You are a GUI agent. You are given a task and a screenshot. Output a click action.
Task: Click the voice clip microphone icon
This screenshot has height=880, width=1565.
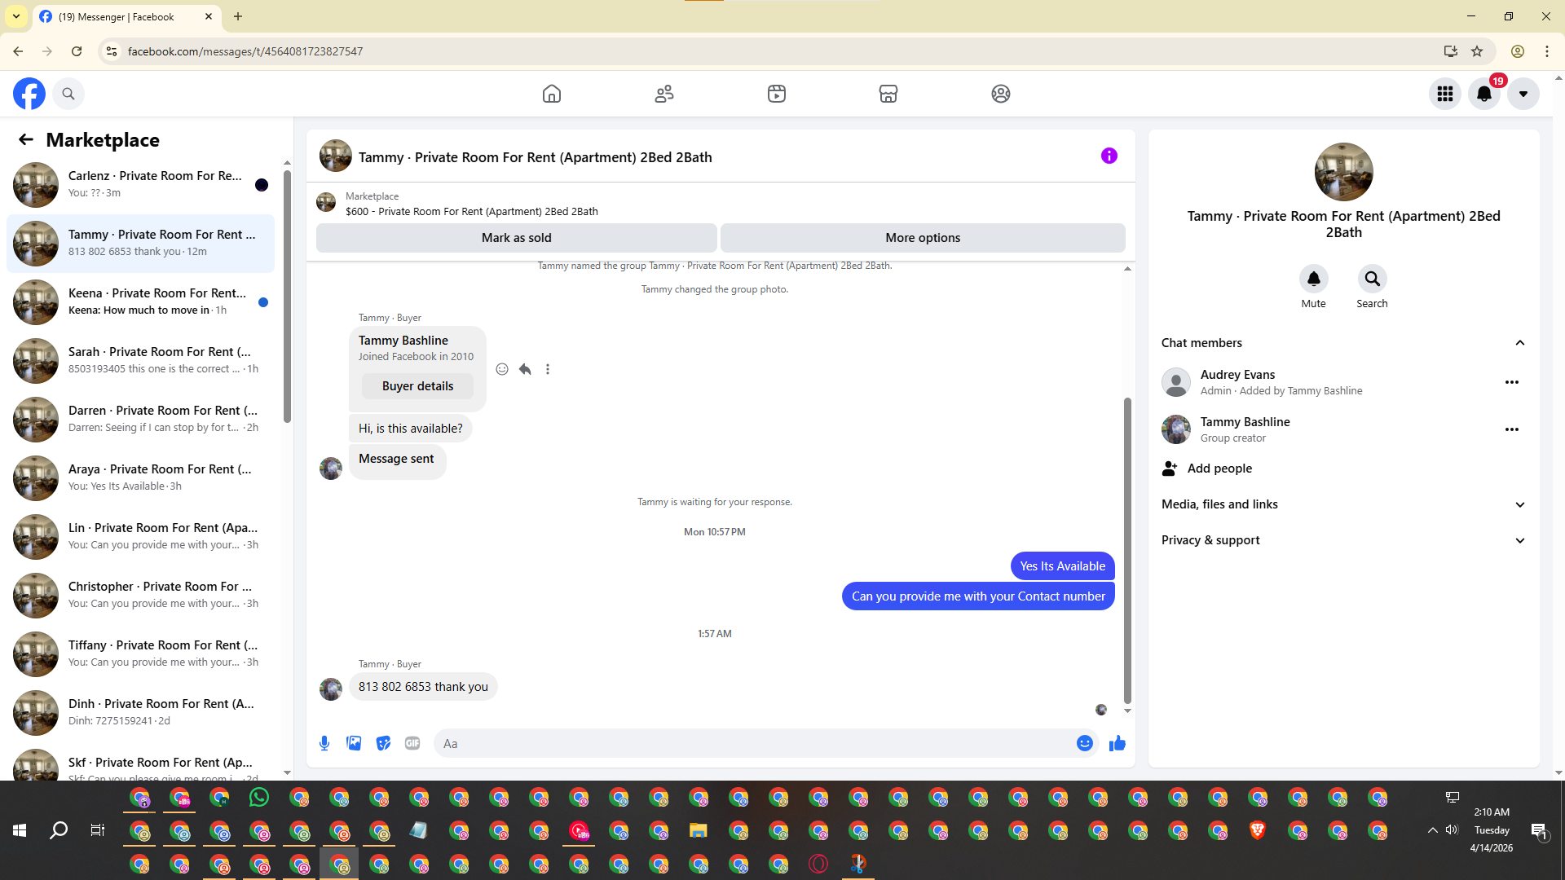tap(324, 743)
